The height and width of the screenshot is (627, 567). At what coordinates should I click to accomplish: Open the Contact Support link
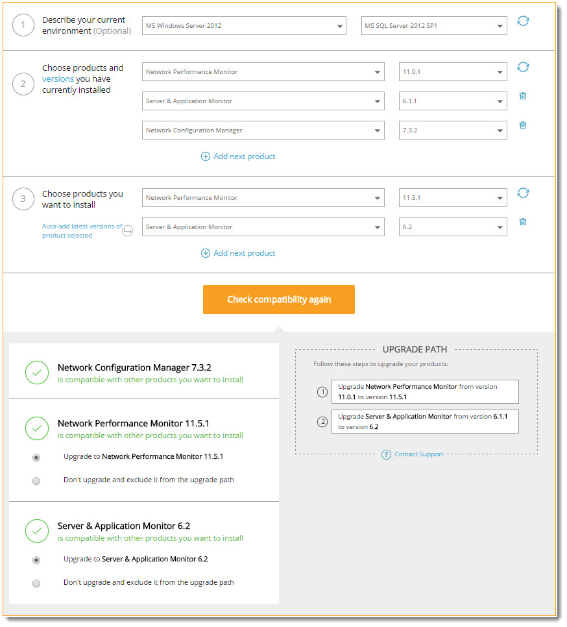pos(419,454)
